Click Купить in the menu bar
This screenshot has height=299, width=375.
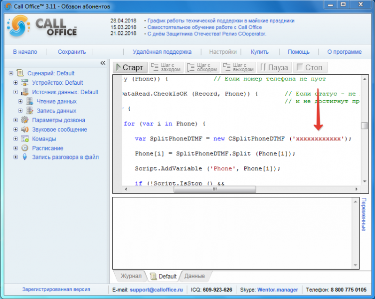click(259, 52)
